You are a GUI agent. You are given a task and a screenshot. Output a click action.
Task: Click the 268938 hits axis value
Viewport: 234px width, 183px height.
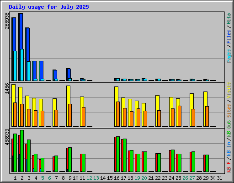[x=7, y=21]
